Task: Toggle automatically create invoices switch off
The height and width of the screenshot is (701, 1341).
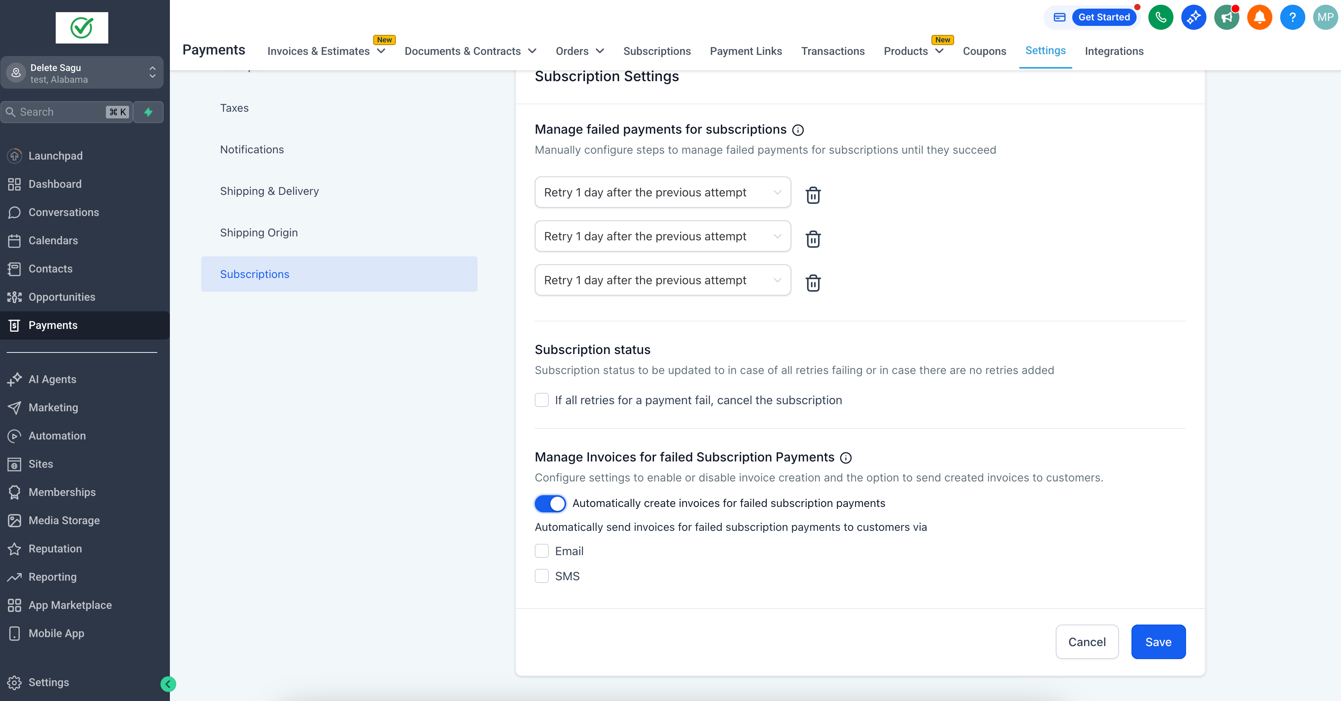Action: click(x=550, y=503)
